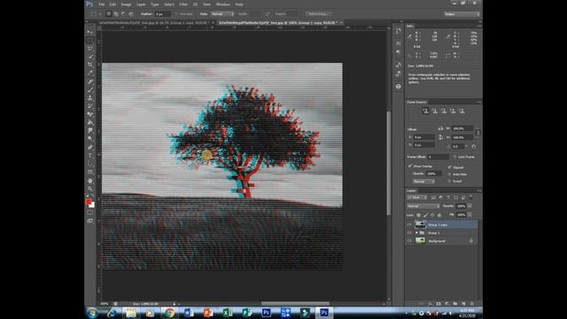The width and height of the screenshot is (567, 319).
Task: Open overlay blend mode Normal dropdown
Action: pyautogui.click(x=423, y=181)
